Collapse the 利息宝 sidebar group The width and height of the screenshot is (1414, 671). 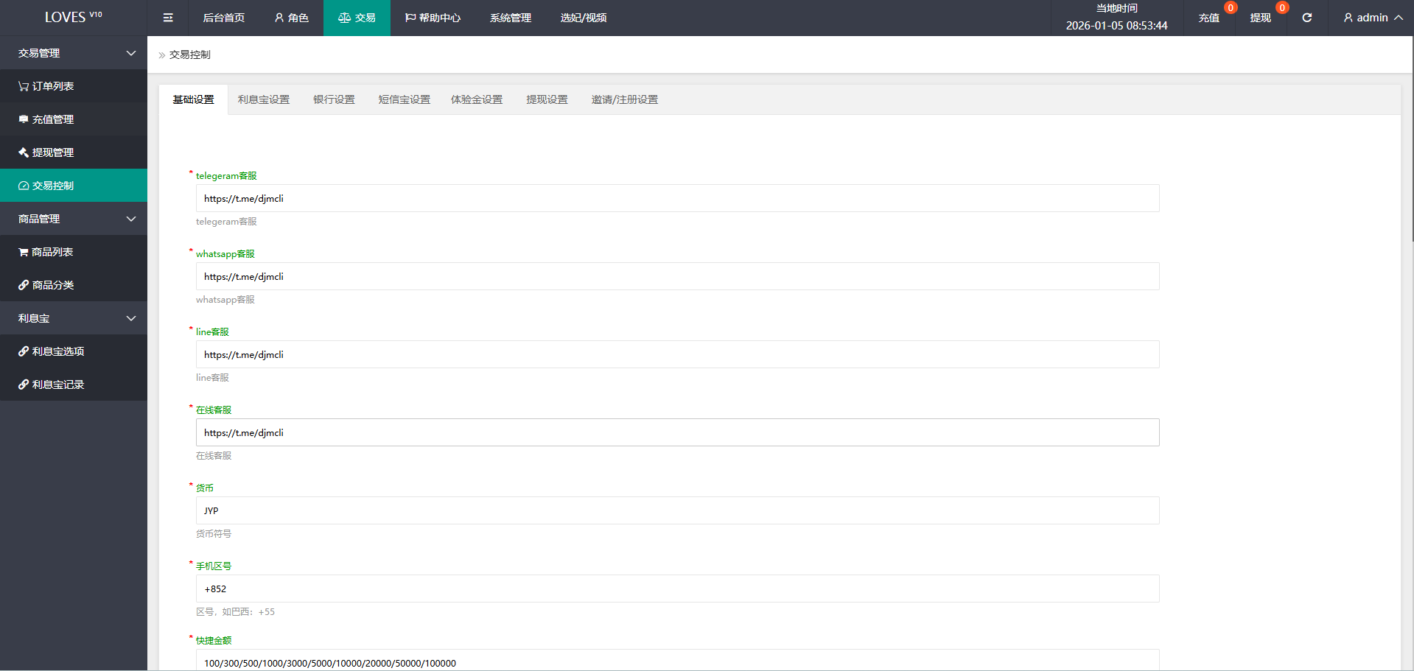tap(74, 318)
